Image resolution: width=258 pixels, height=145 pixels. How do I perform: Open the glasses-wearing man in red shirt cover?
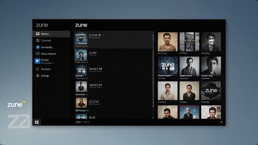(211, 112)
